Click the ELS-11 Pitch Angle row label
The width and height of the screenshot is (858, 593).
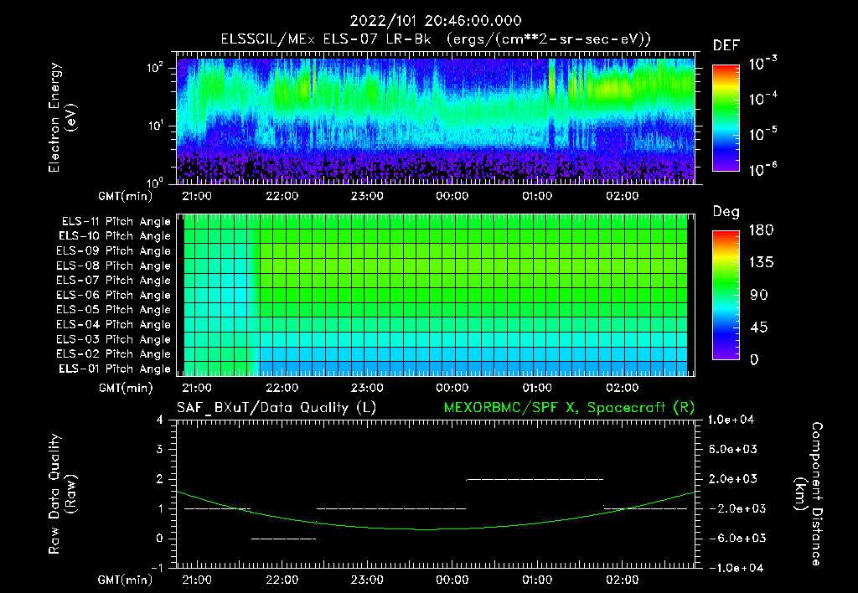[x=116, y=222]
